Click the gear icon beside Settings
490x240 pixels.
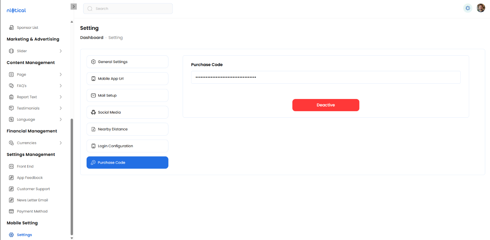(11, 235)
